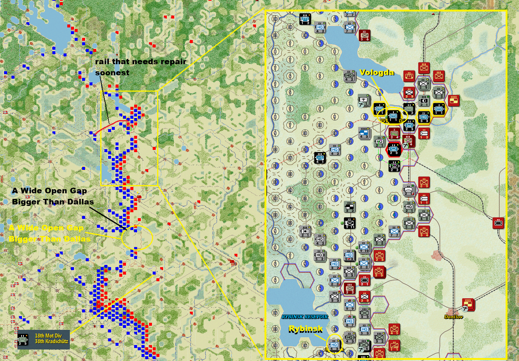Choose the XXX corps counter marked 3-2
Screen dimensions: 519x361
pos(350,207)
